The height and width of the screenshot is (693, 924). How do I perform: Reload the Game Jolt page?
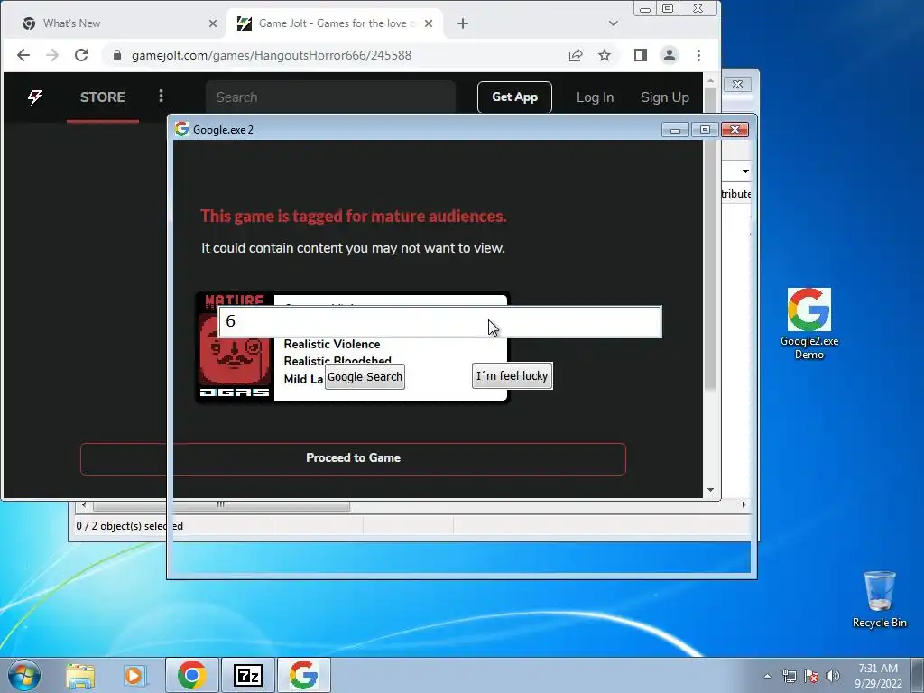[x=81, y=55]
